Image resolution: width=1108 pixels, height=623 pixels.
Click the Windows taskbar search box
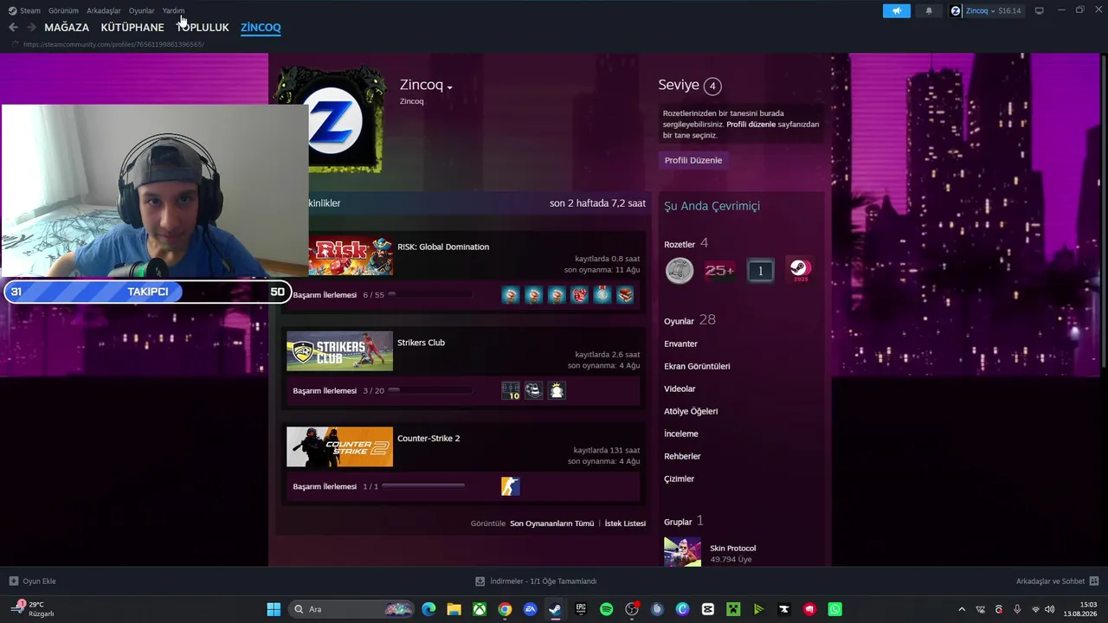[x=352, y=609]
